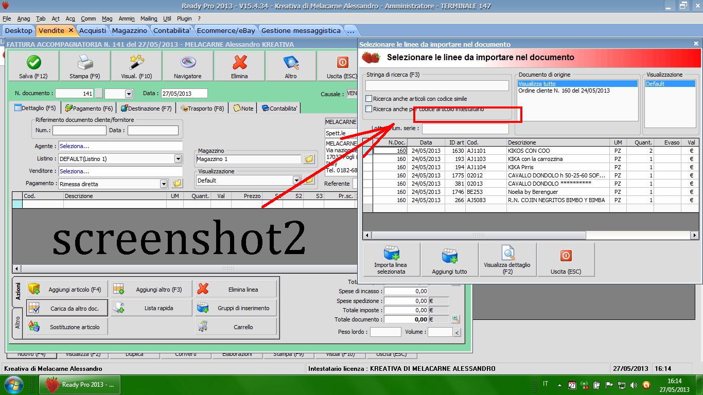Image resolution: width=703 pixels, height=395 pixels.
Task: Open the Trasporto (F8) tab
Action: point(202,109)
